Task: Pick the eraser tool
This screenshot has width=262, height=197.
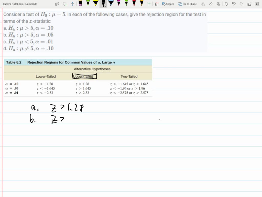Action: [x=80, y=3]
